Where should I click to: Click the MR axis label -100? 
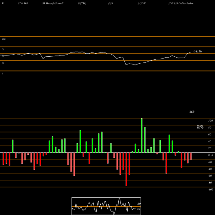pos(211,190)
